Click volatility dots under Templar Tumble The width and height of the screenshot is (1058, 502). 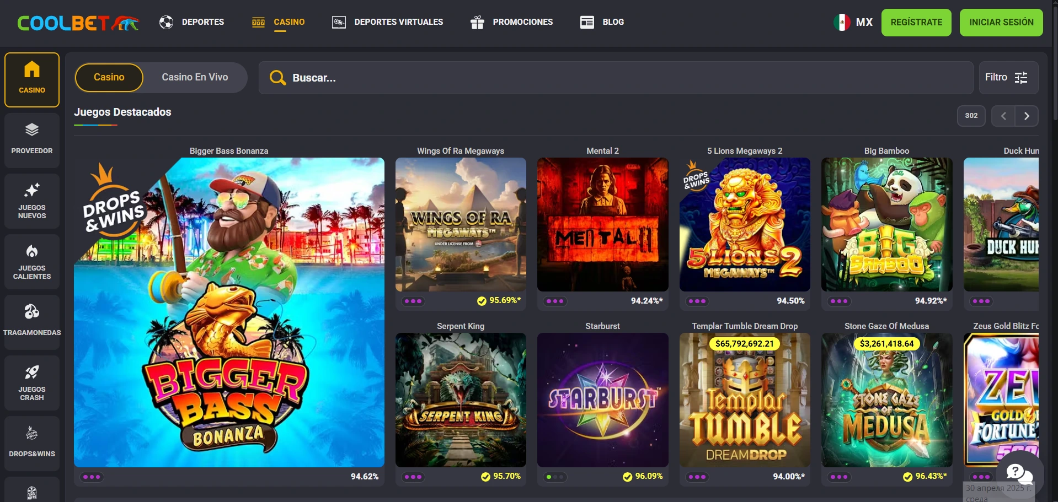click(x=697, y=477)
